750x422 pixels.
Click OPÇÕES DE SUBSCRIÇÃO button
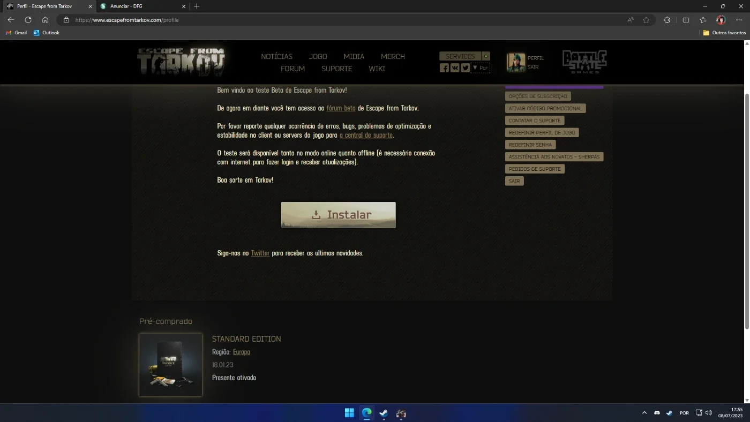click(538, 96)
